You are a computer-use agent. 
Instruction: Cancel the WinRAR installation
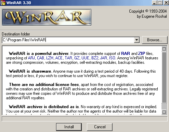pyautogui.click(x=100, y=127)
